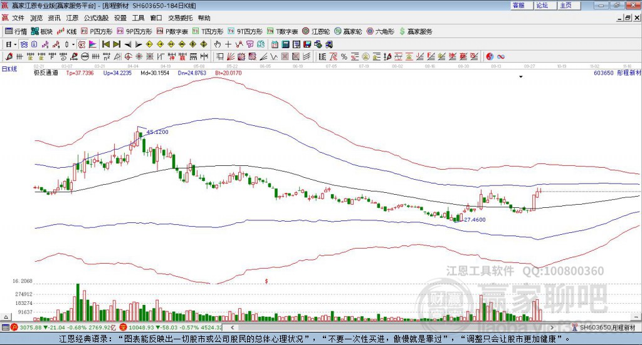Click the horizontal scrollbar right arrow

[552, 327]
